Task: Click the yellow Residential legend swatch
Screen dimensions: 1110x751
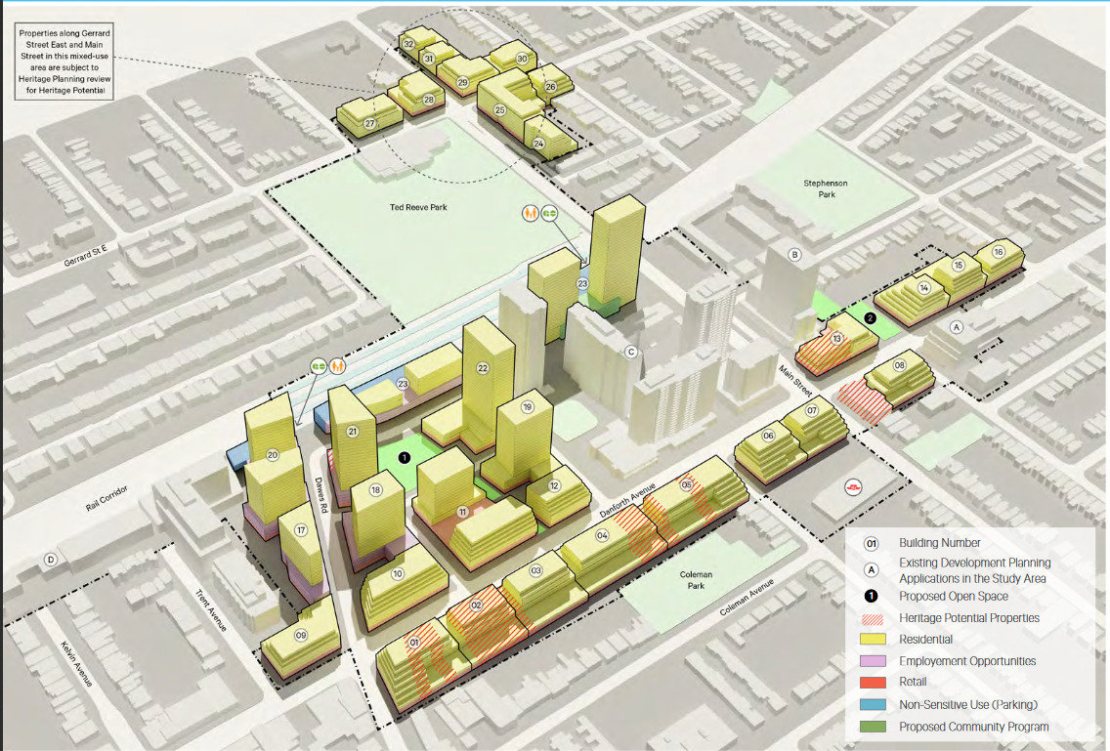Action: point(872,640)
